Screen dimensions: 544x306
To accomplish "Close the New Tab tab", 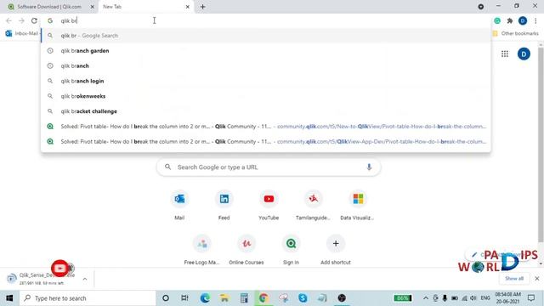I will pyautogui.click(x=187, y=7).
